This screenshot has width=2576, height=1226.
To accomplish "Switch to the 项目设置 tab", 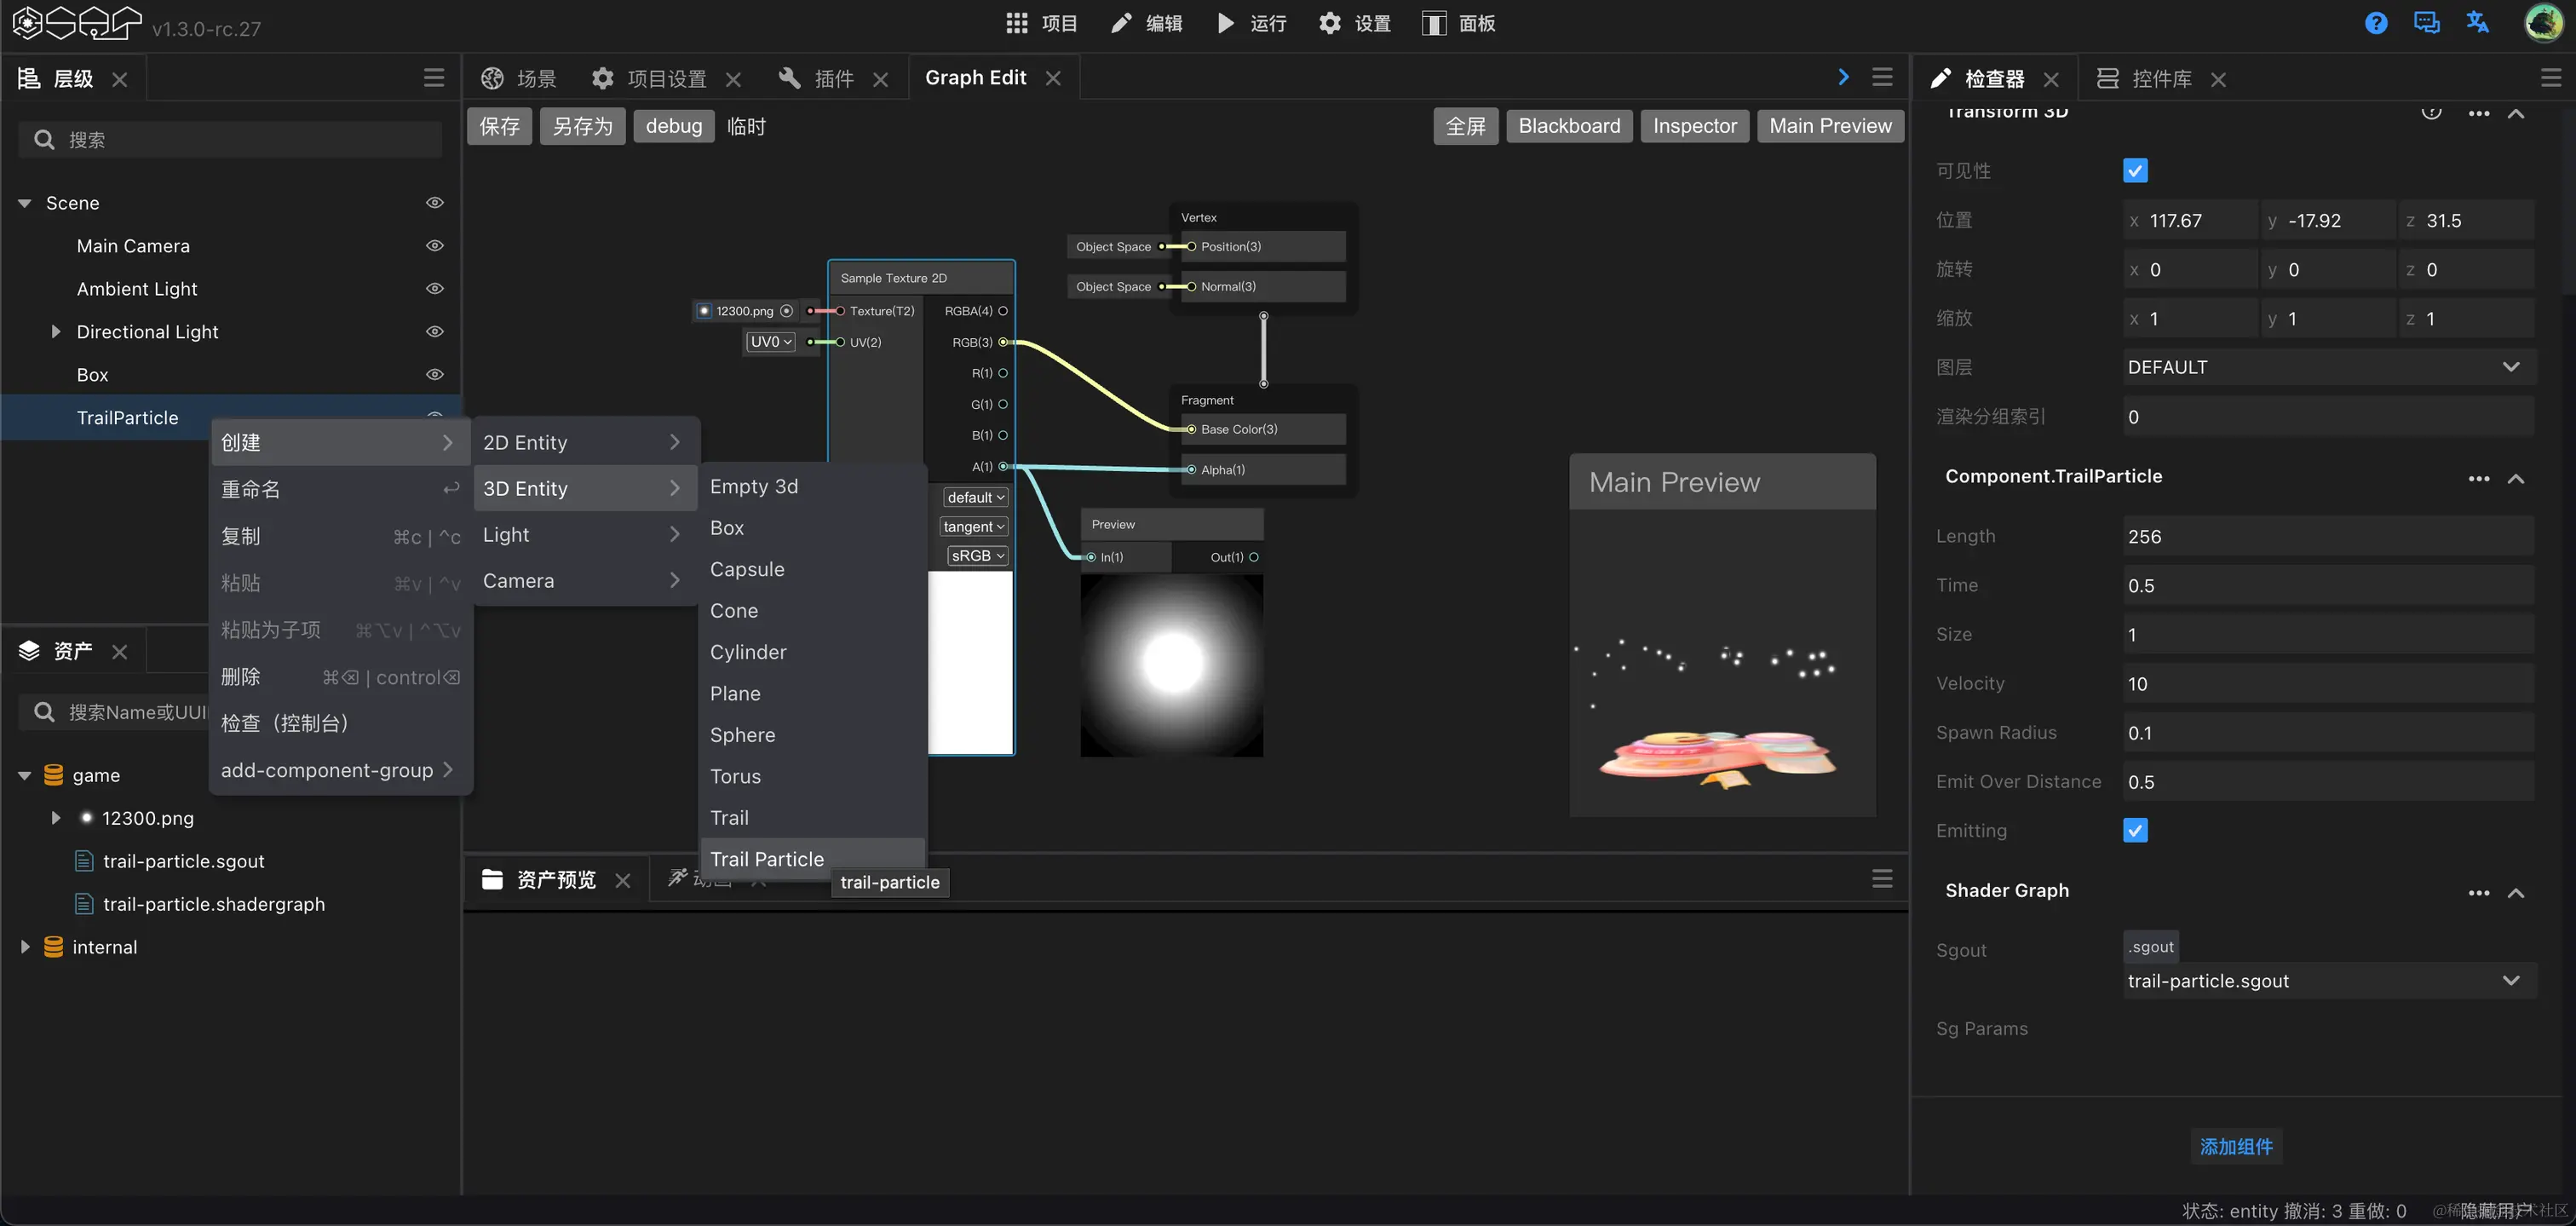I will (x=666, y=78).
